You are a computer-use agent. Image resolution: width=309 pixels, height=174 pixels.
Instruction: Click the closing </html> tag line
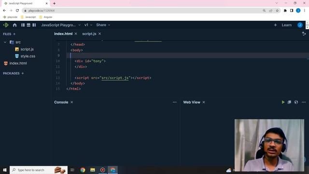coord(73,89)
